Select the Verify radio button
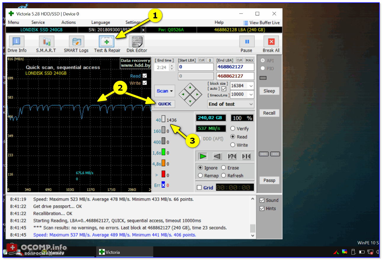 [233, 129]
